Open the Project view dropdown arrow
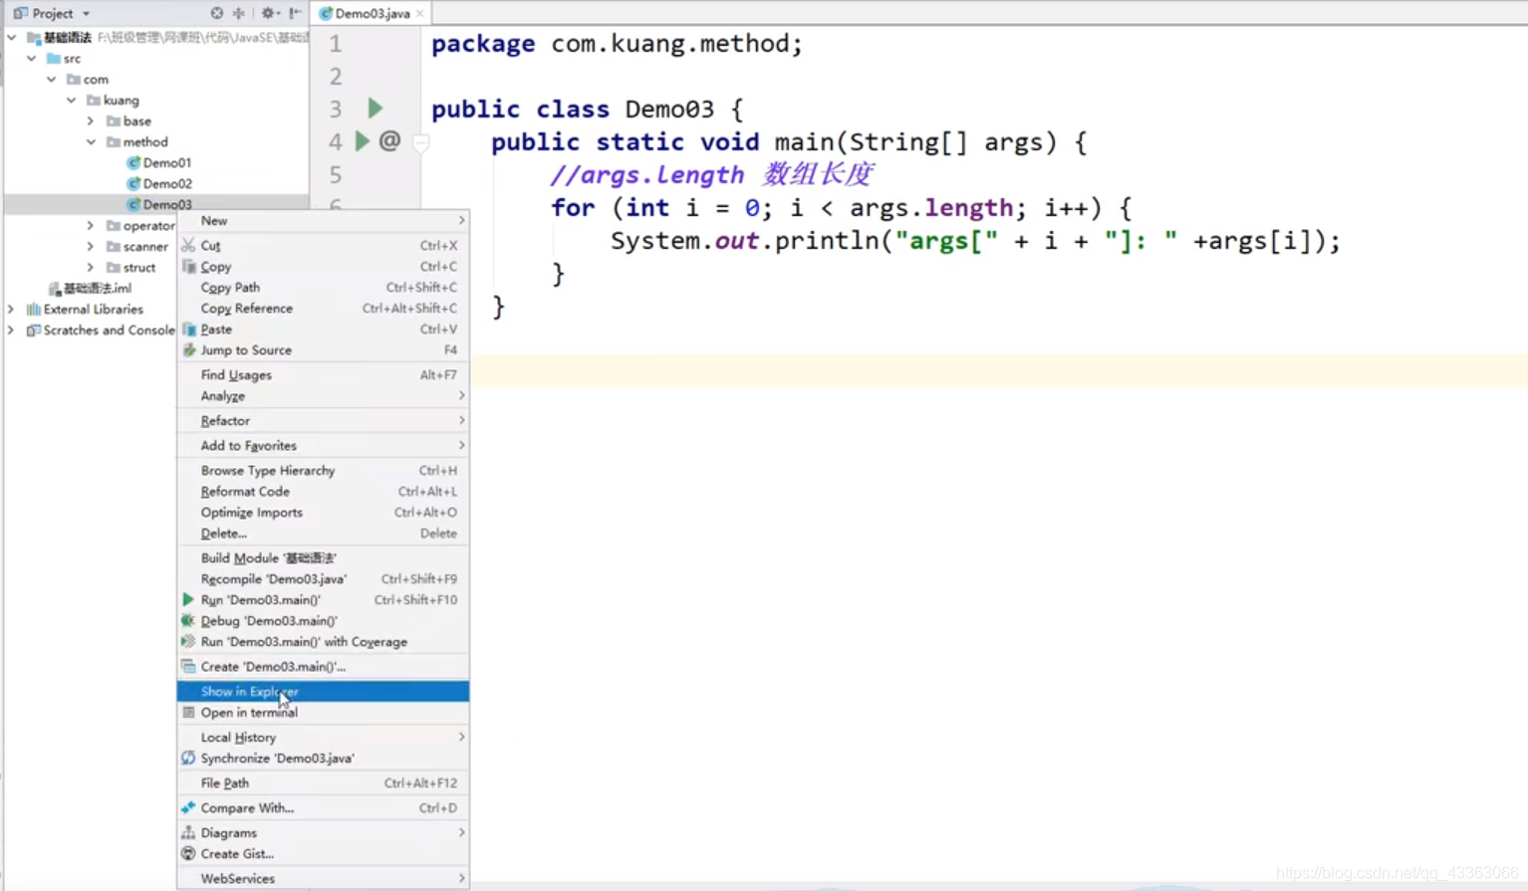 click(x=86, y=13)
